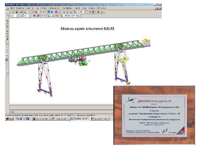Switch to first taskbar window with diskette icon
Screen dimensions: 200x150
pos(41,119)
